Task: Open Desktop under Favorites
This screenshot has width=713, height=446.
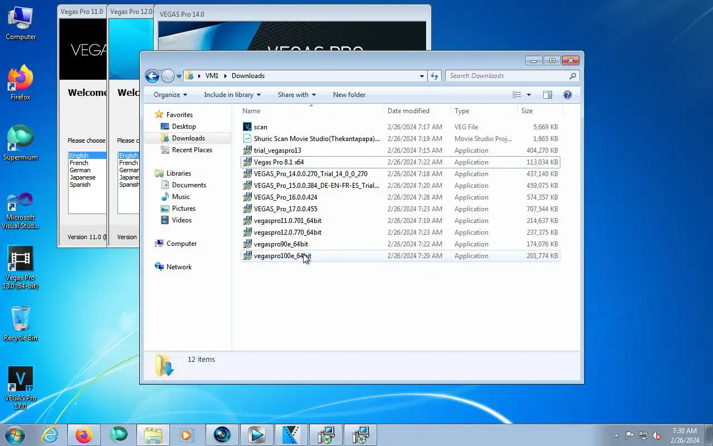Action: coord(184,127)
